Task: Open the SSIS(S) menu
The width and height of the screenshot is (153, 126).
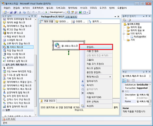Action: point(93,8)
